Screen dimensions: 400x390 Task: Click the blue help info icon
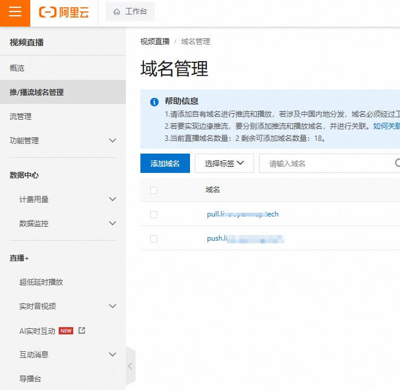pyautogui.click(x=154, y=102)
